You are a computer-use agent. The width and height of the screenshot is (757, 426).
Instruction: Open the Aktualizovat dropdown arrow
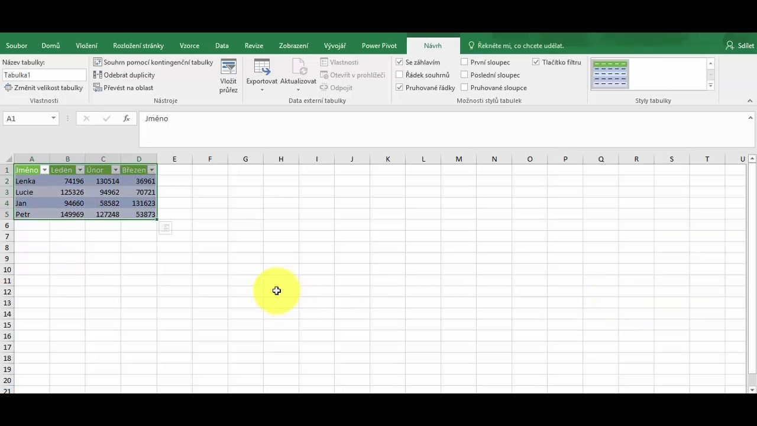[298, 90]
